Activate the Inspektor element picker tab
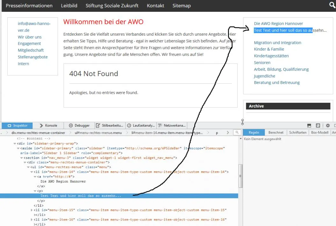336x226 pixels. pyautogui.click(x=17, y=125)
